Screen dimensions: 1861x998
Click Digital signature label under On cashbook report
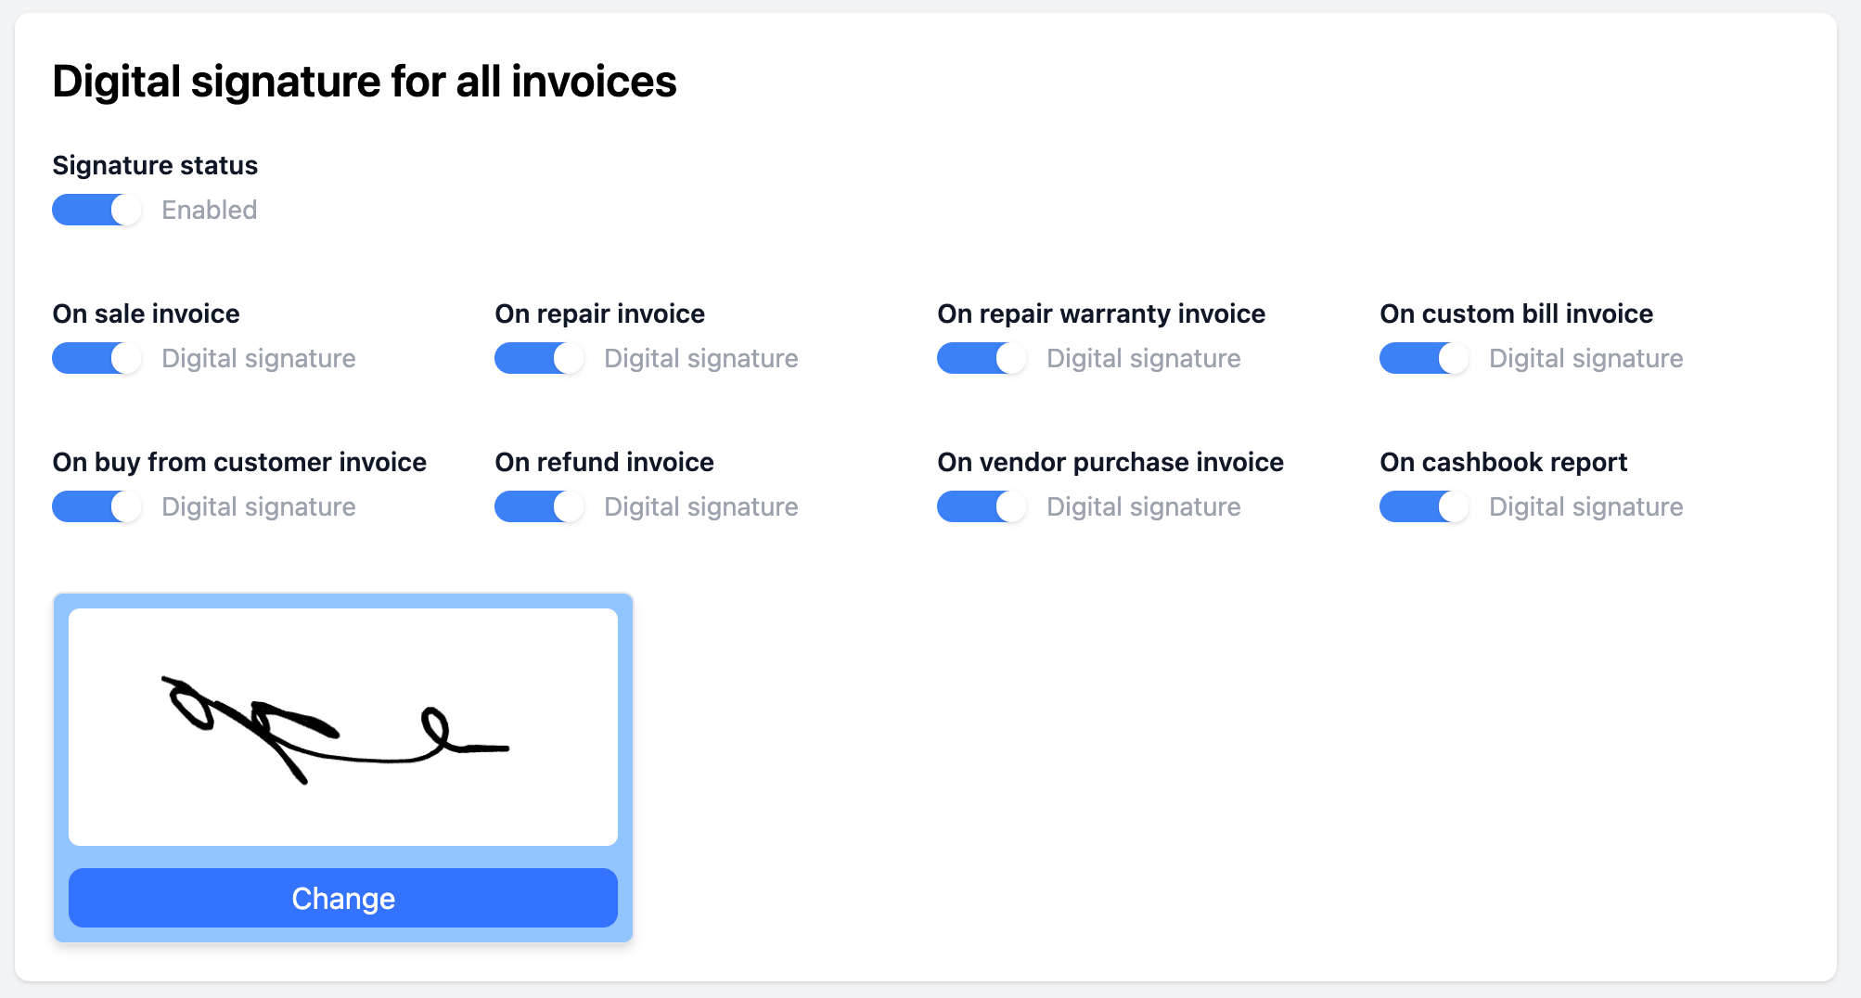[1586, 506]
